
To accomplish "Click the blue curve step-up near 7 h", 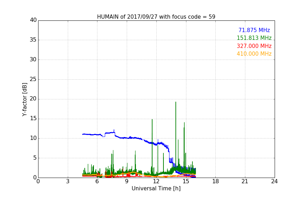I will coord(105,135).
